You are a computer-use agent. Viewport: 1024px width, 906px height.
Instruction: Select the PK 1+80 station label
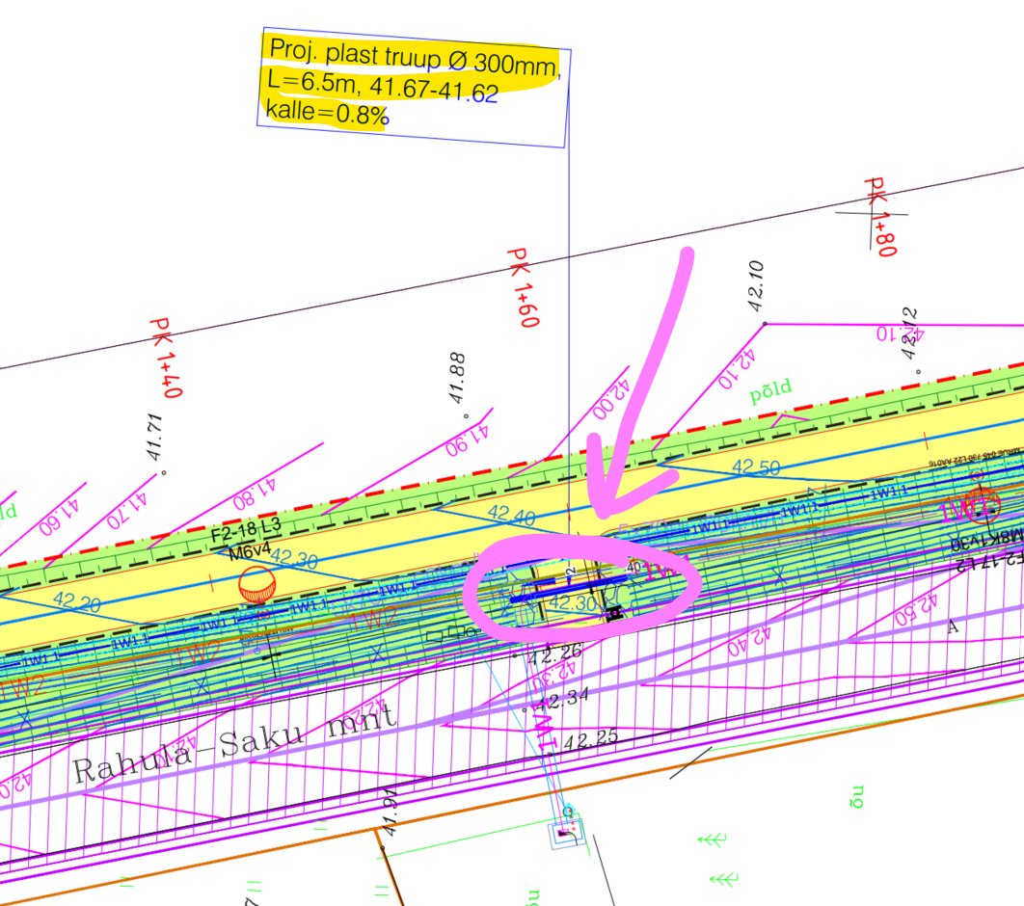[x=881, y=215]
